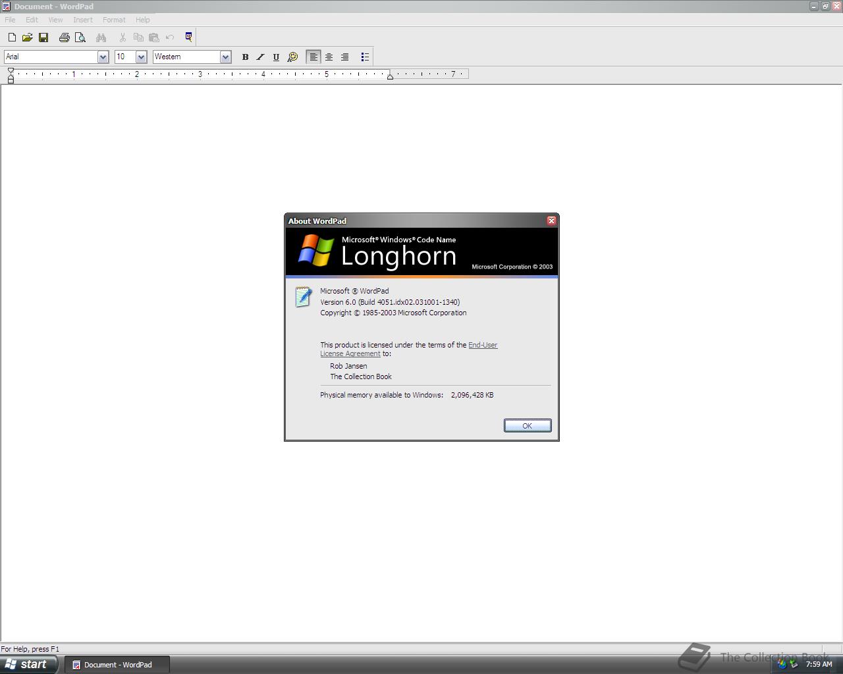Click the Copy icon in WordPad toolbar
843x674 pixels.
138,38
